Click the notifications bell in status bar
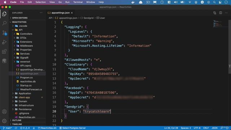This screenshot has height=130, width=231. click(227, 128)
